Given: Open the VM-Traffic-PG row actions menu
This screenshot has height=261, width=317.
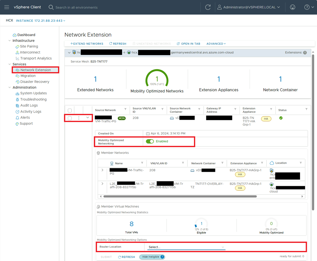Looking at the screenshot, I should [79, 118].
